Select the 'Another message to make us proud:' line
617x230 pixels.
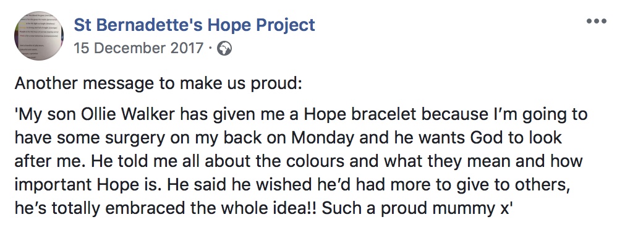(158, 83)
